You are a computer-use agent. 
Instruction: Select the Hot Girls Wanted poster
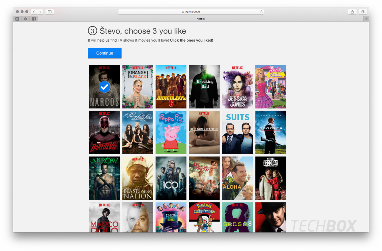[x=204, y=132]
